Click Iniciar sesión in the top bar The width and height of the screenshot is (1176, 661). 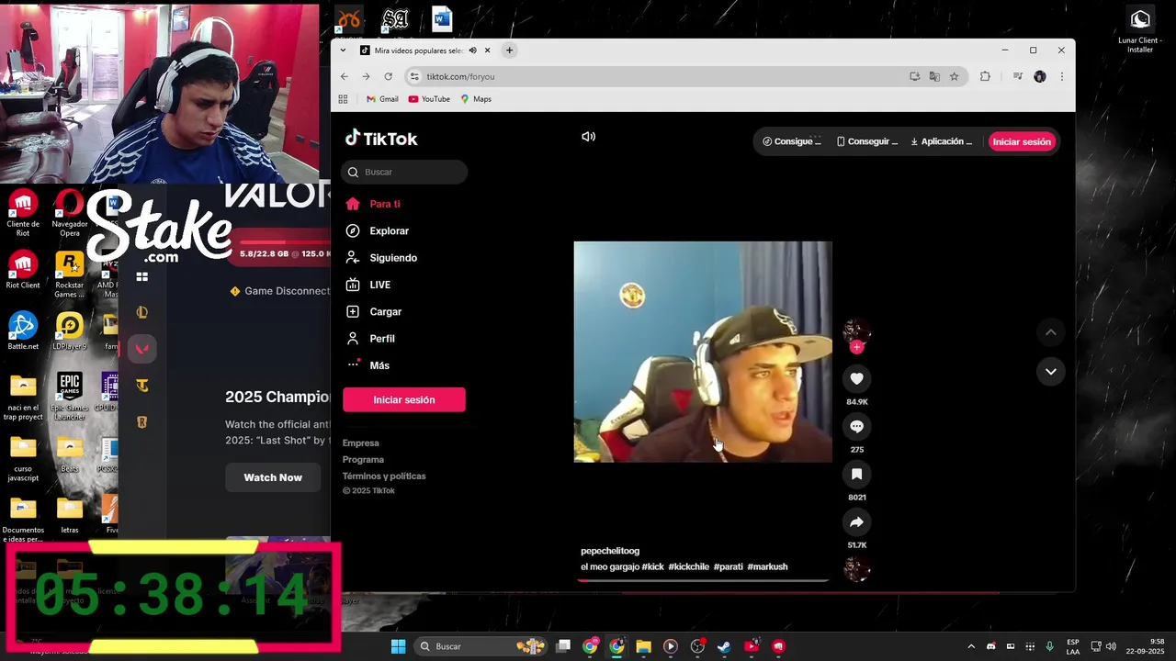pyautogui.click(x=1022, y=141)
